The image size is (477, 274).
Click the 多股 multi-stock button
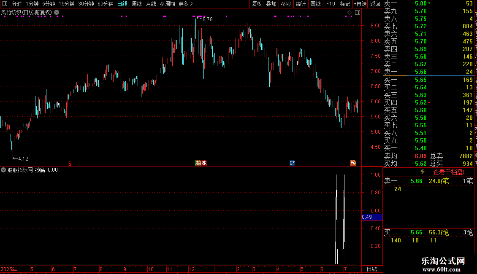coord(286,4)
